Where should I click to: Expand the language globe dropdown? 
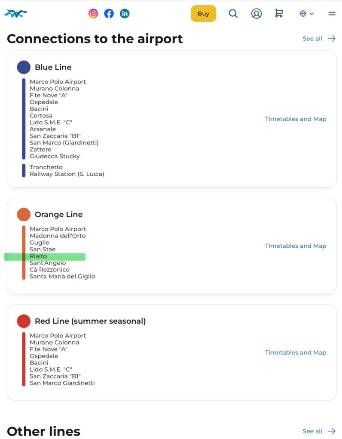(307, 14)
